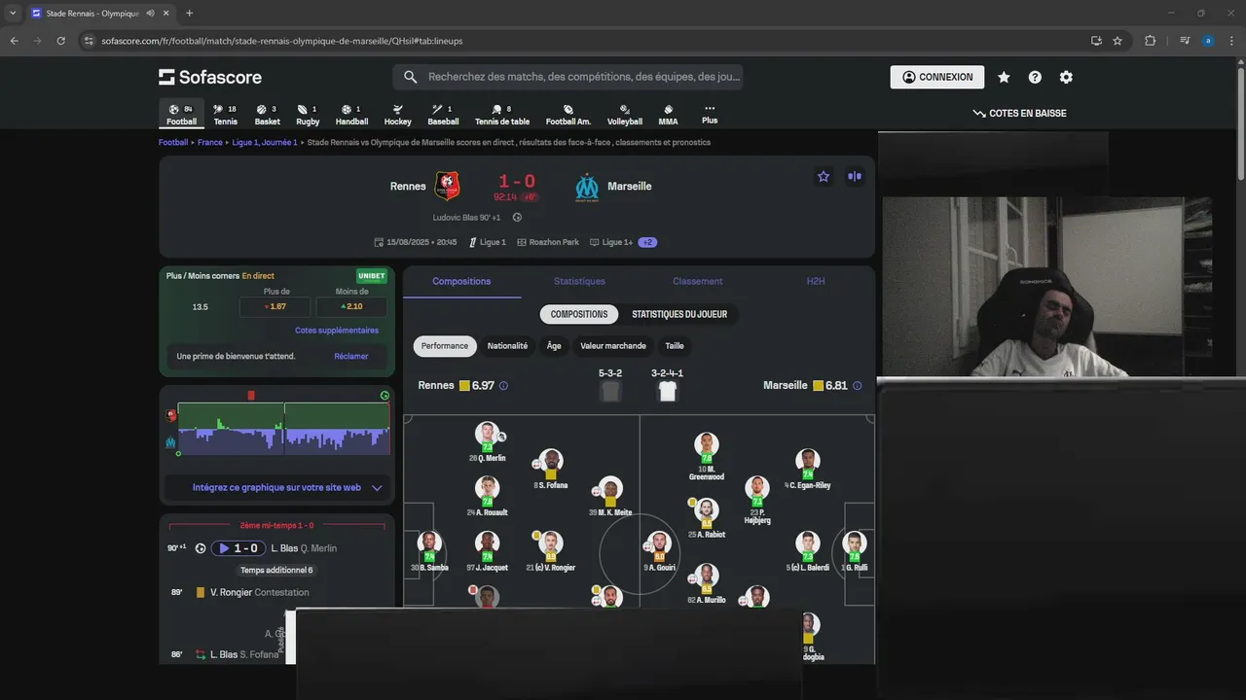The height and width of the screenshot is (700, 1246).
Task: Select STATISTIQUES DU JOUEUR toggle
Action: 679,314
